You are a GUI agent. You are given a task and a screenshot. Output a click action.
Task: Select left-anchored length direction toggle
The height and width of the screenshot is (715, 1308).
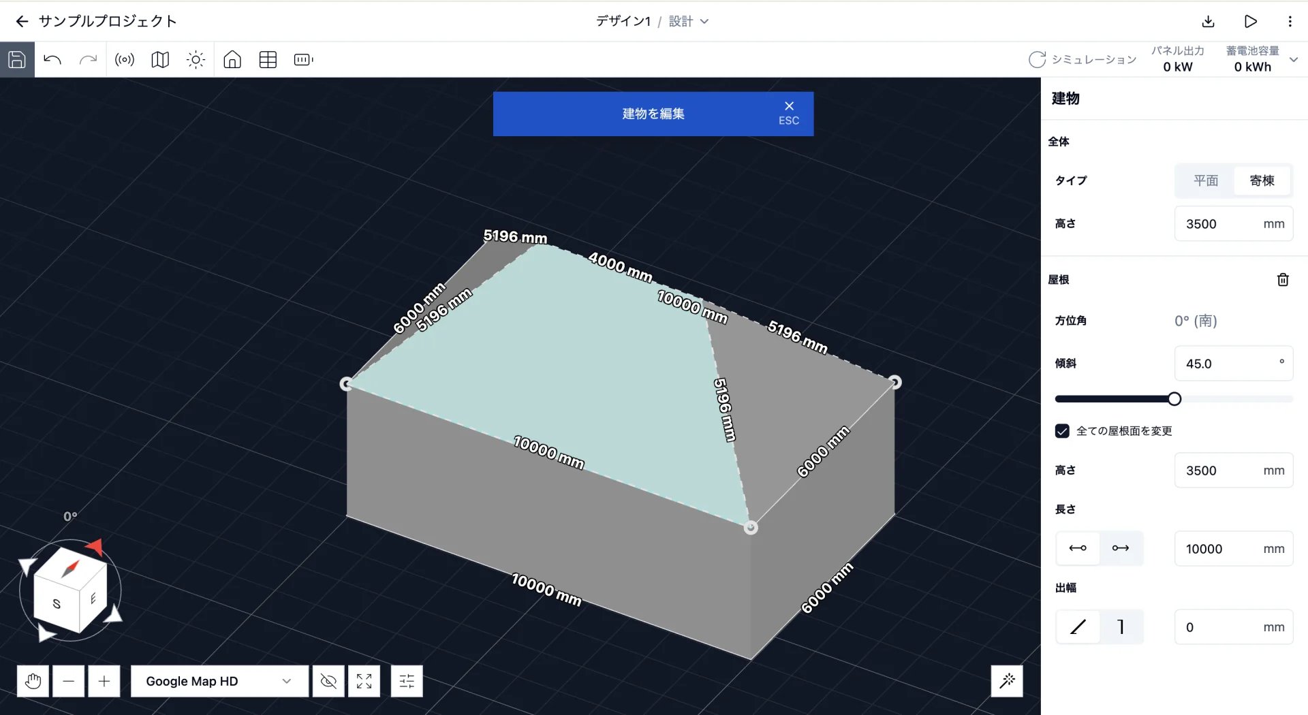[1078, 548]
